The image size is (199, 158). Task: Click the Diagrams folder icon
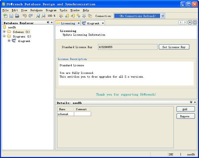(9, 36)
